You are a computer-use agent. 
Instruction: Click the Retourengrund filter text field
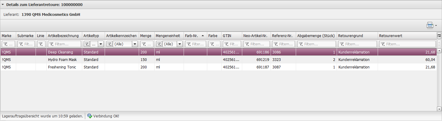pos(357,44)
